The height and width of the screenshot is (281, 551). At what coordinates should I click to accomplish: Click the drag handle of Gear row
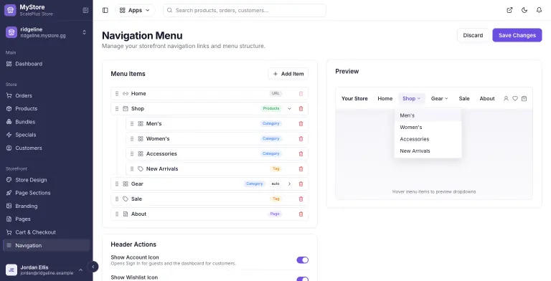(117, 184)
